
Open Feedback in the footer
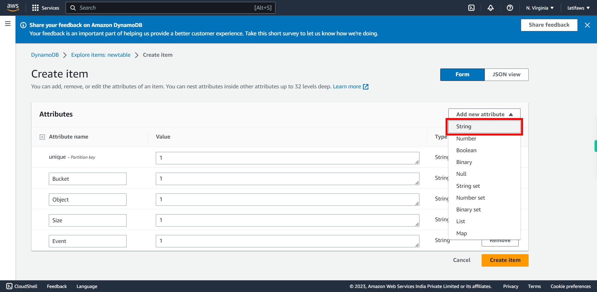(x=57, y=286)
